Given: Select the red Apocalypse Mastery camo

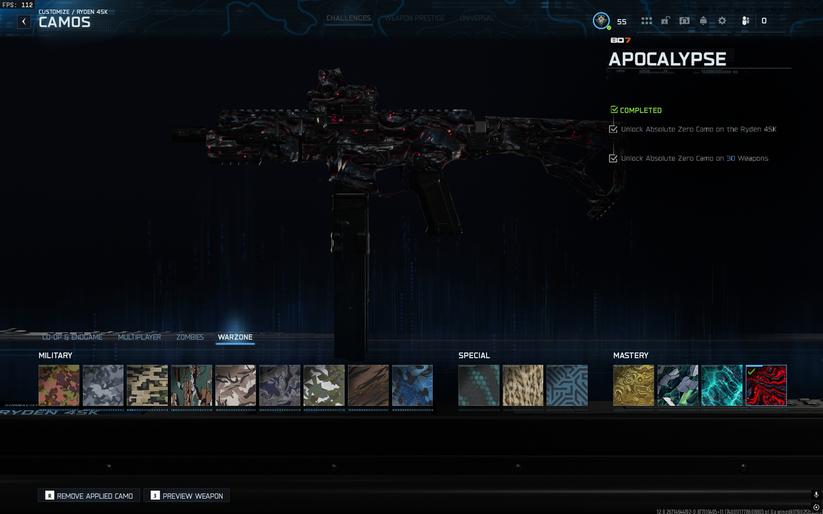Looking at the screenshot, I should coord(766,385).
